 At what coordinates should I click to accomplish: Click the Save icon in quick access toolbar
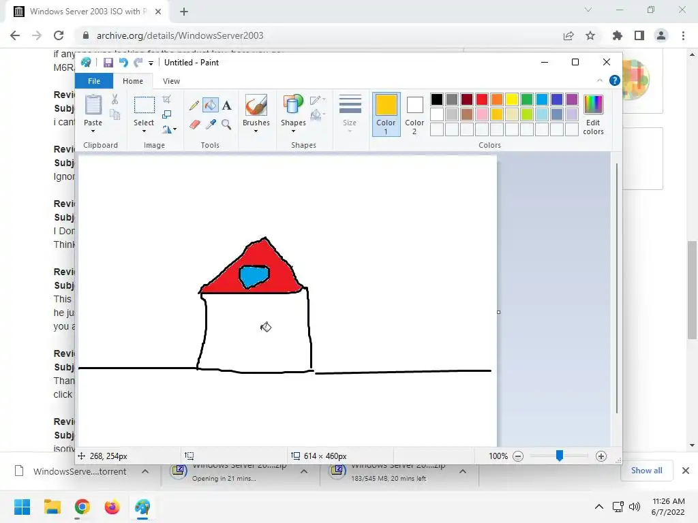click(108, 63)
